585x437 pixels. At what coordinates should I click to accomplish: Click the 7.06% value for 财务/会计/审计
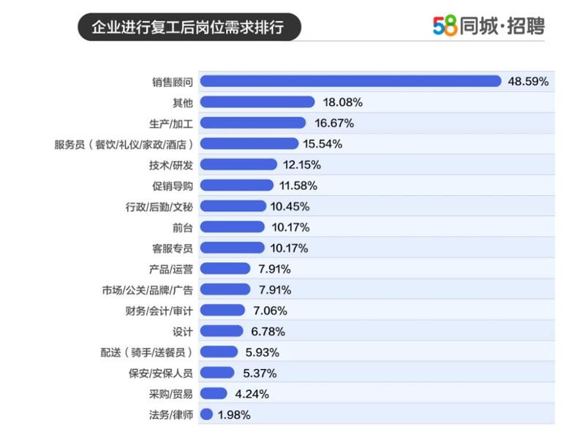pyautogui.click(x=269, y=310)
